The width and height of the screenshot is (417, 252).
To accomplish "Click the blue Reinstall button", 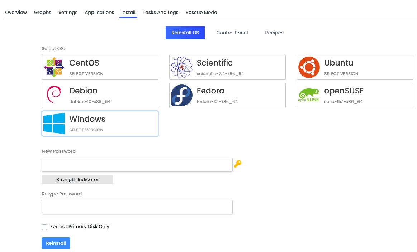I will point(56,243).
